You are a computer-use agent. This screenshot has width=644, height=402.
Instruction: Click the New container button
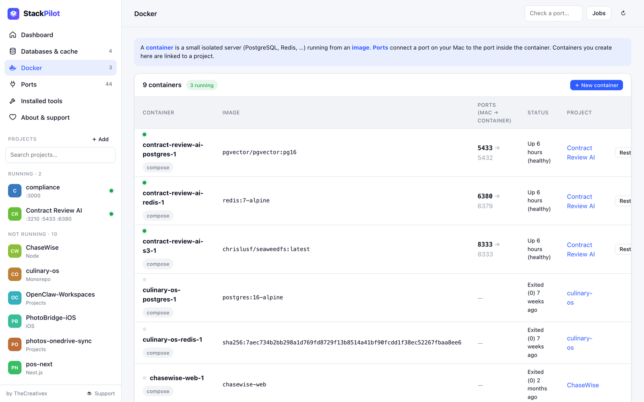(x=597, y=85)
